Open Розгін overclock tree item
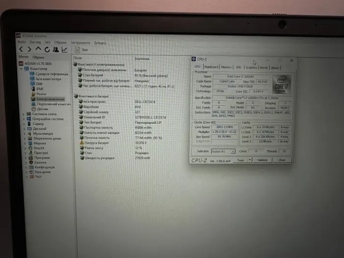 41,94
